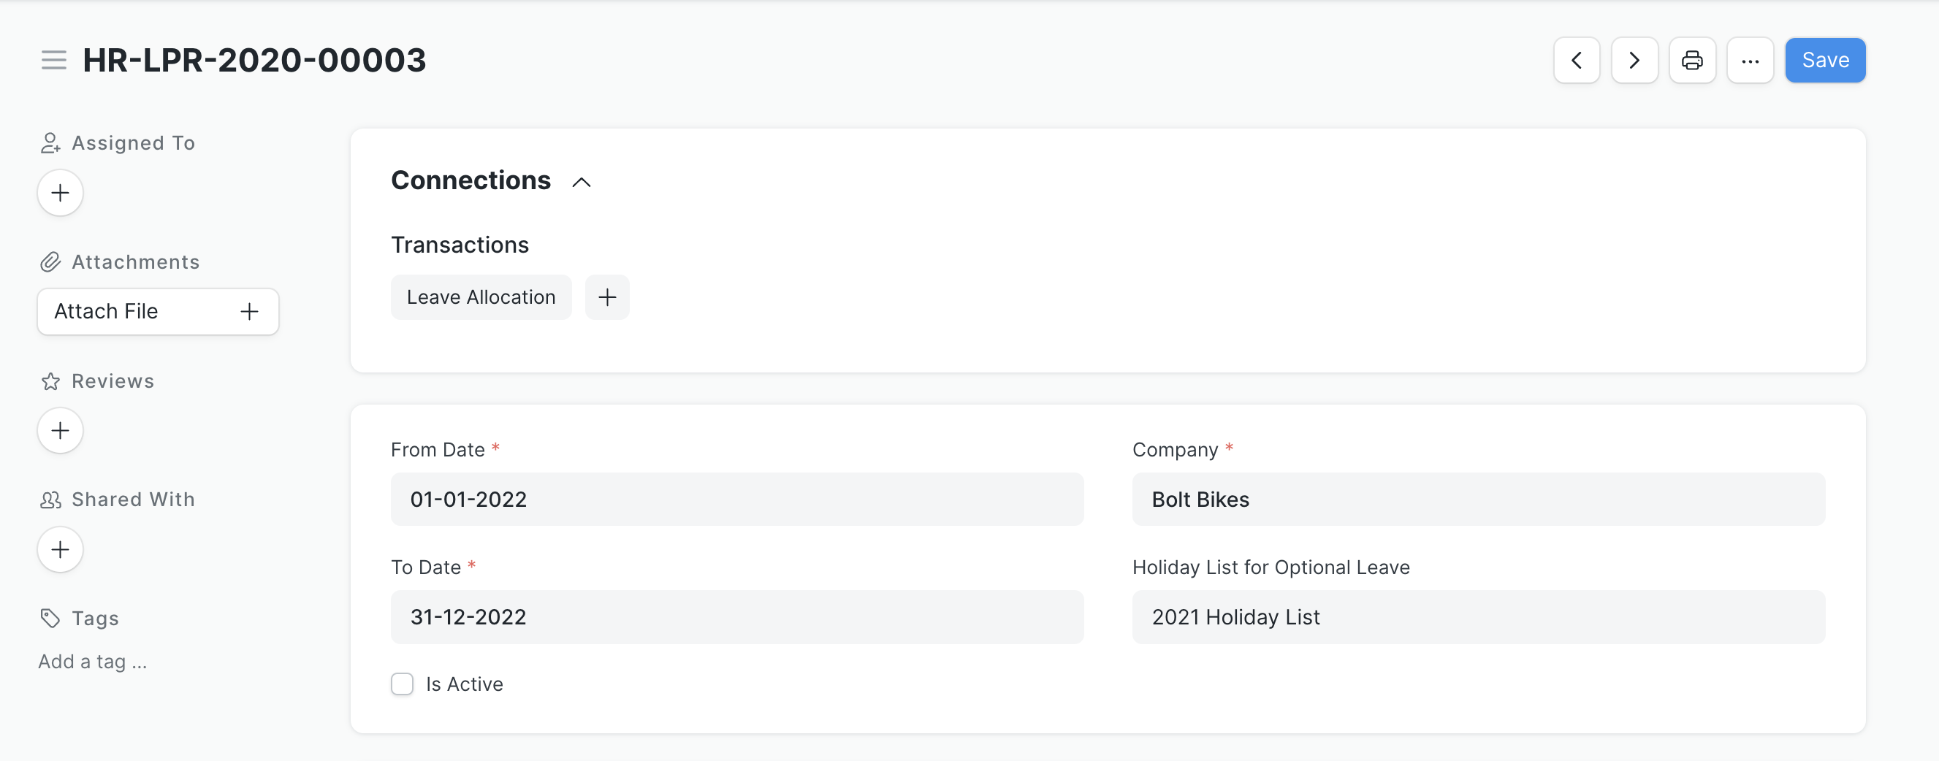
Task: Open the three-dots more options menu
Action: 1750,60
